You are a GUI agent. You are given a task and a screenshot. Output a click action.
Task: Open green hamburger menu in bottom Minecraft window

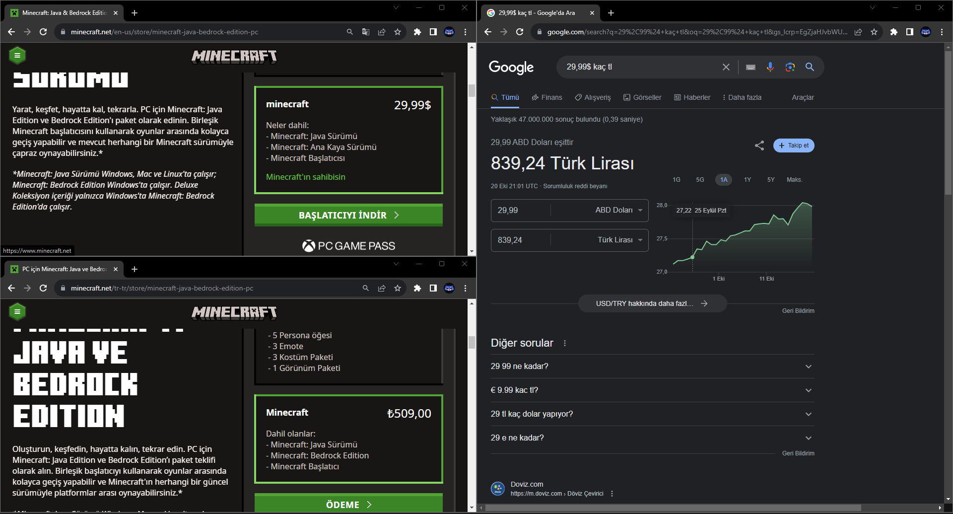17,312
